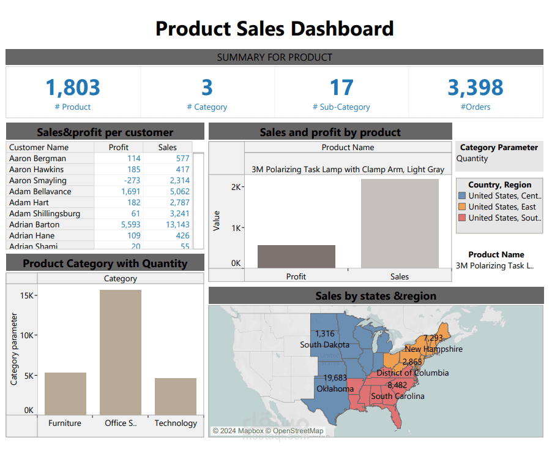Click the -273 profit value
This screenshot has width=552, height=451.
coord(132,181)
